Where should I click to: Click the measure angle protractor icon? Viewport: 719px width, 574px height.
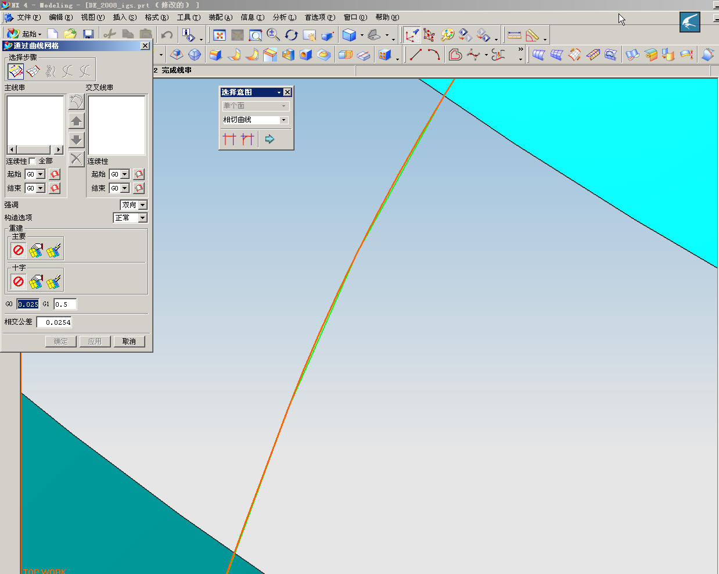[533, 35]
